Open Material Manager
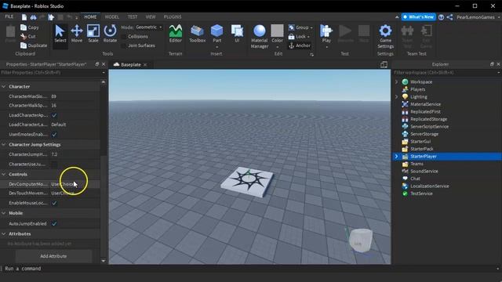The width and height of the screenshot is (502, 282). (x=260, y=37)
